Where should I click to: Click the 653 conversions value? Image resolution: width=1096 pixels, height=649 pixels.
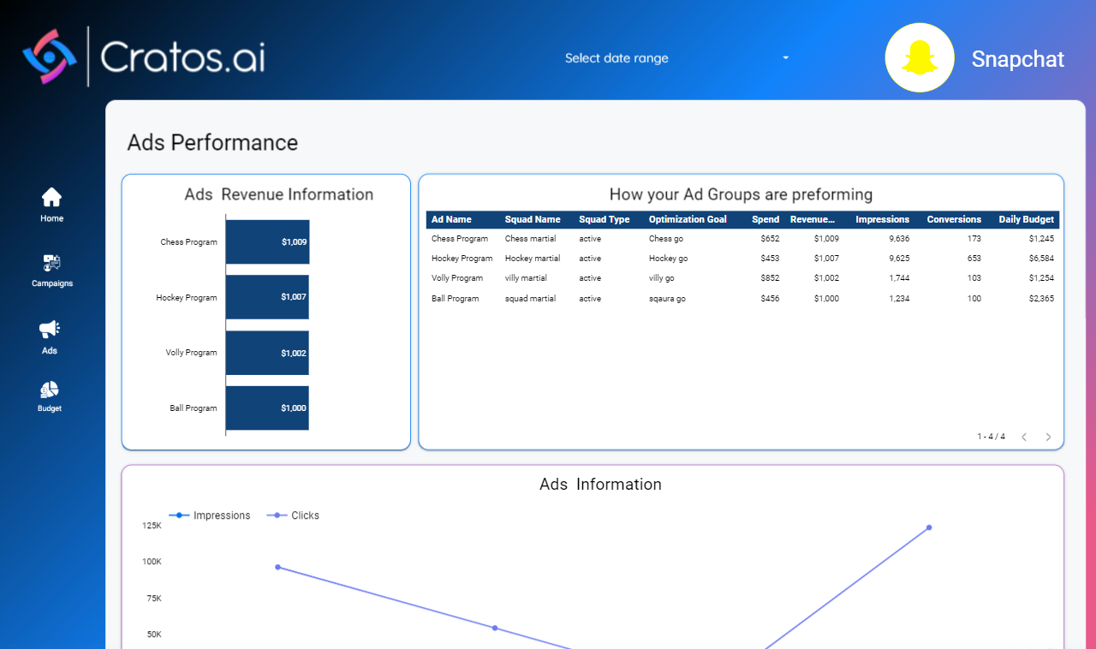click(x=974, y=259)
